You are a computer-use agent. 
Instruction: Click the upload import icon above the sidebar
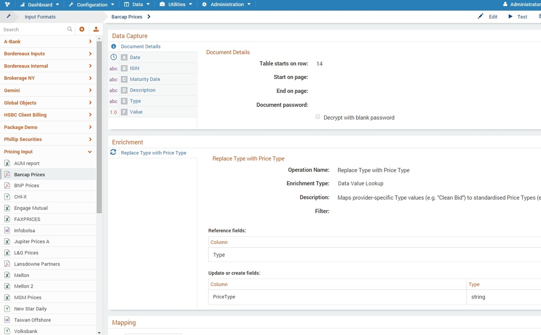point(96,29)
